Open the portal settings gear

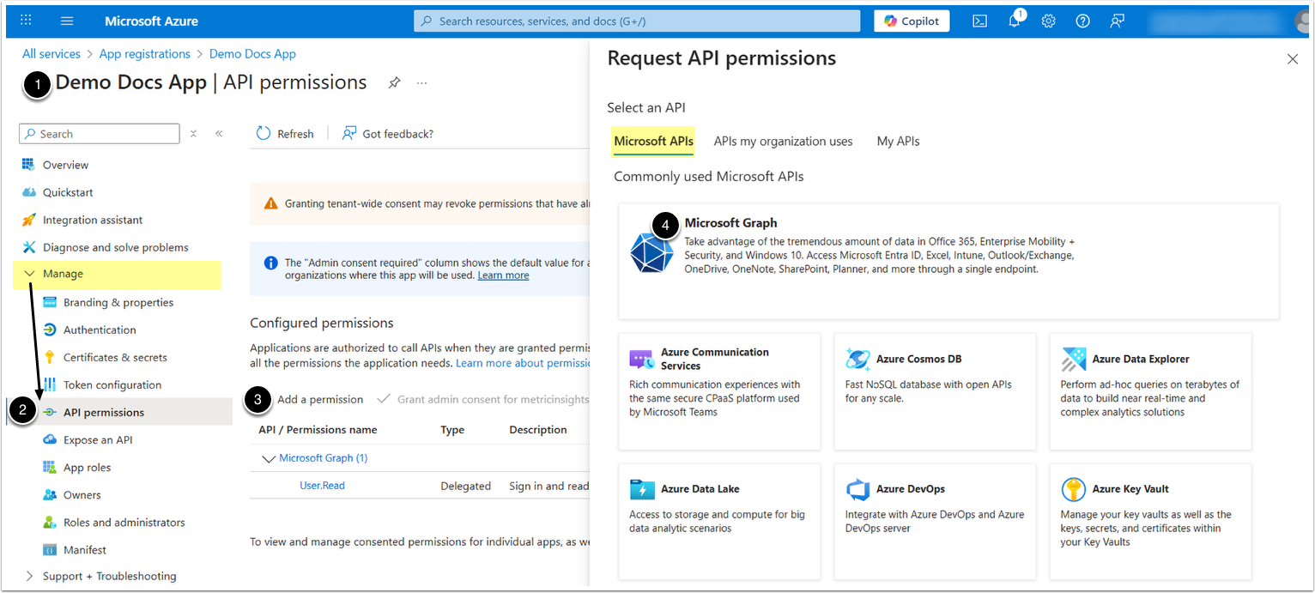pyautogui.click(x=1048, y=21)
